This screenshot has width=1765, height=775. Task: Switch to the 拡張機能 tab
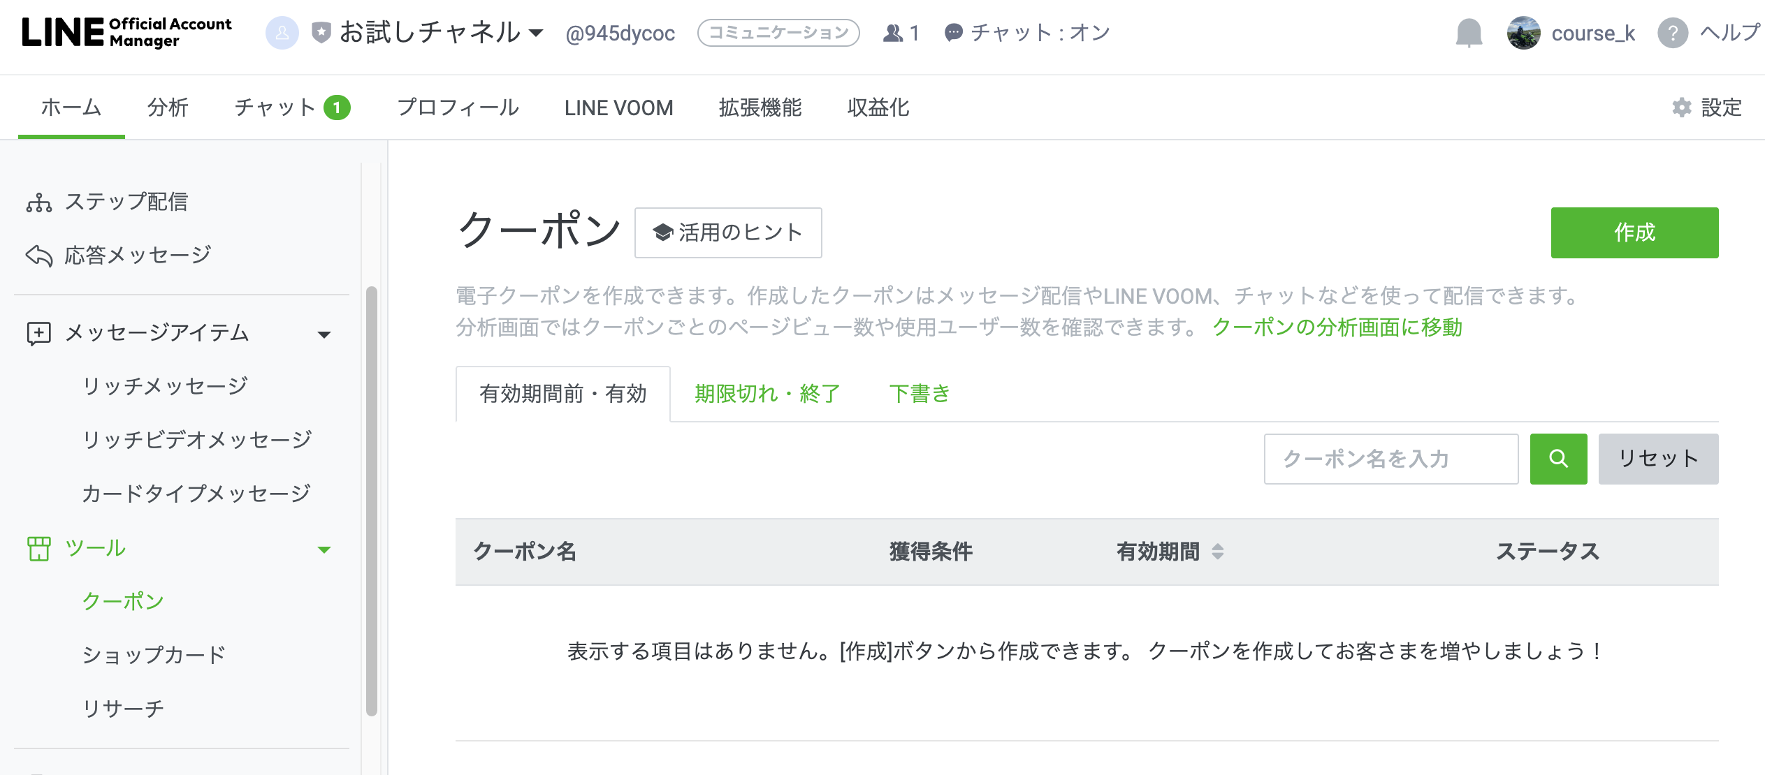pyautogui.click(x=760, y=108)
